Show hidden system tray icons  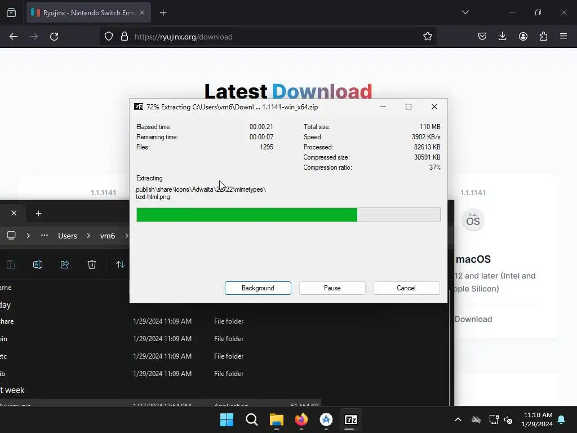[x=458, y=419]
